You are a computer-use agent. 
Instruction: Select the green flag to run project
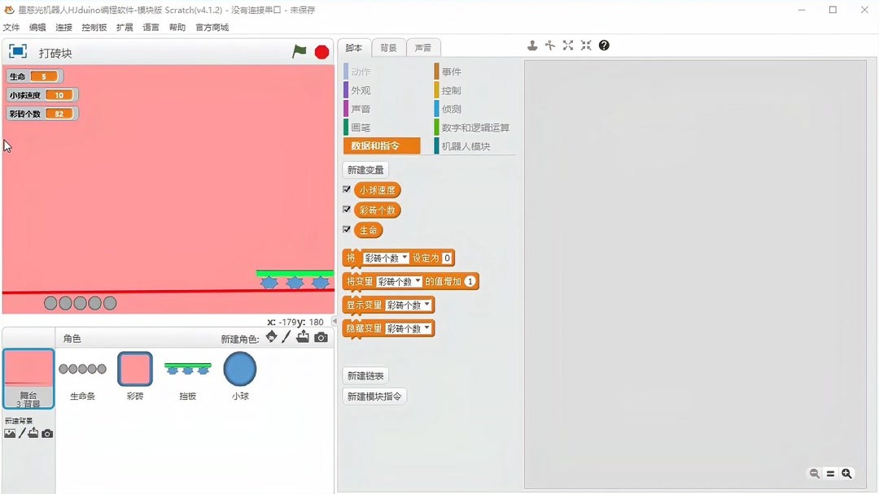[300, 51]
